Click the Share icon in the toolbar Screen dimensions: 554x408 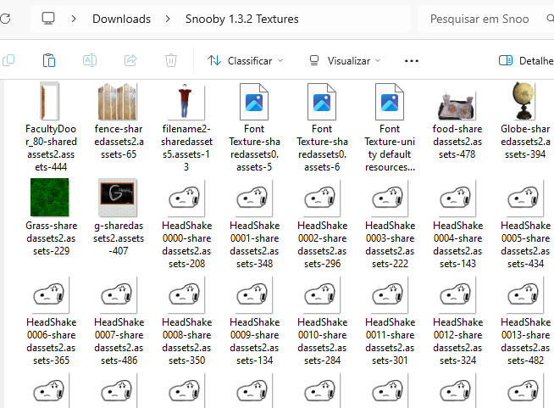(x=130, y=60)
